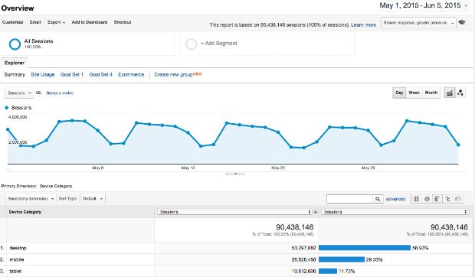Viewport: 475px width, 277px height.
Task: Show chart by Month
Action: tap(431, 93)
